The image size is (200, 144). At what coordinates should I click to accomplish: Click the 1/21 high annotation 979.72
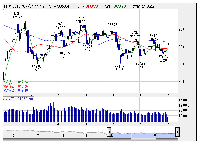17,17
